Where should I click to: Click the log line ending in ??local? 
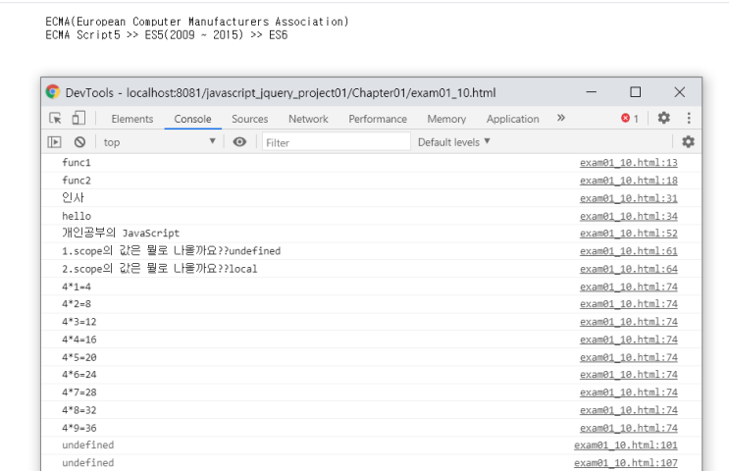coord(160,269)
